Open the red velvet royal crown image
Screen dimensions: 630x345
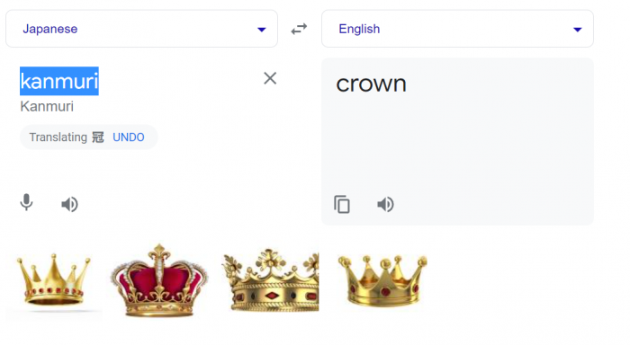[159, 281]
